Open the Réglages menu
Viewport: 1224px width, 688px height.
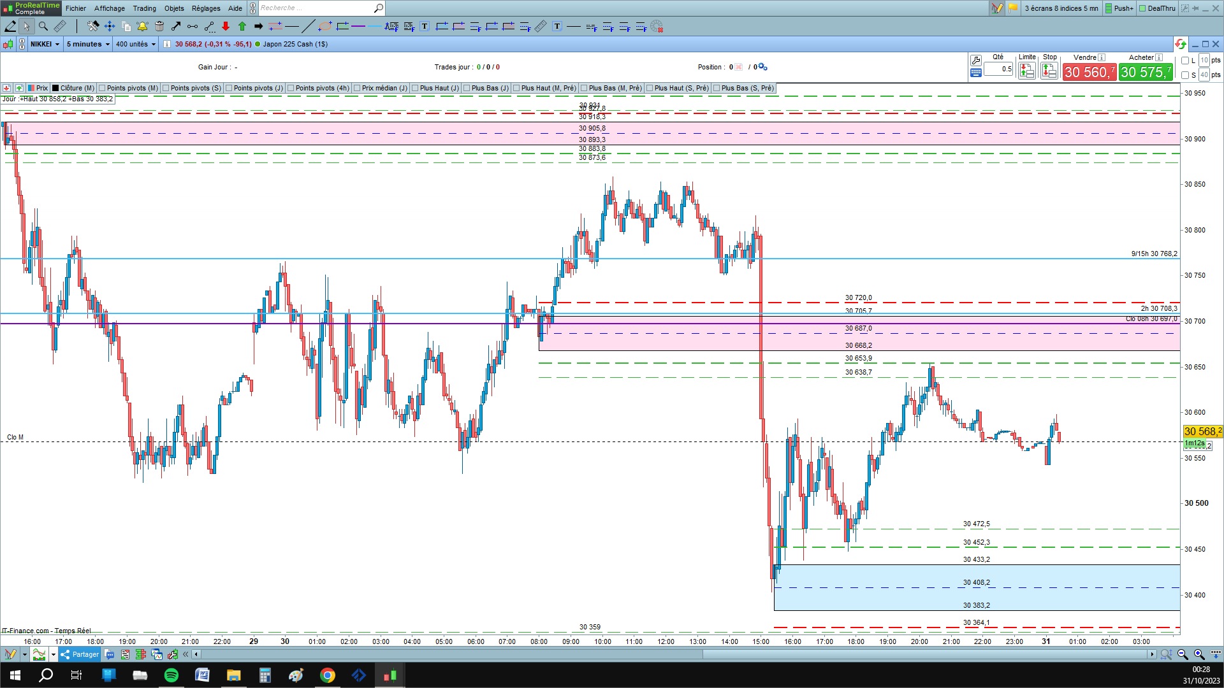[205, 8]
